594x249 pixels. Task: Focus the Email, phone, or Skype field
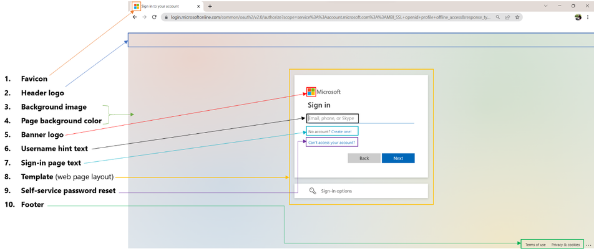tap(360, 119)
